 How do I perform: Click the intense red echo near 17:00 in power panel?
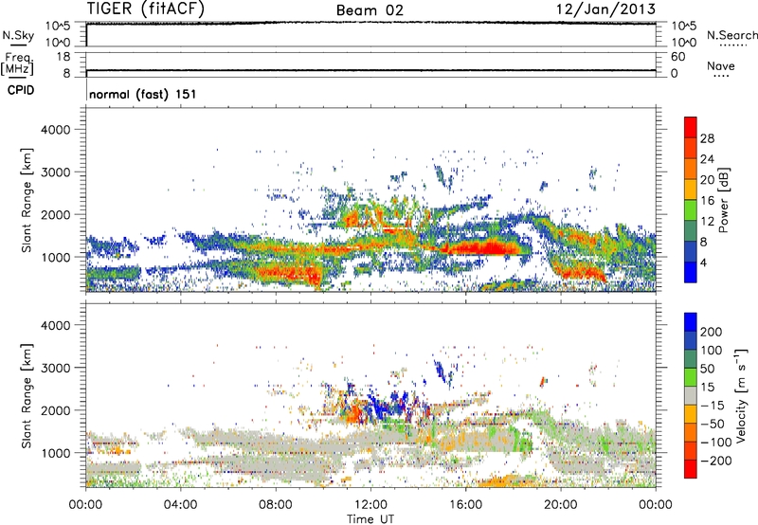[x=486, y=248]
